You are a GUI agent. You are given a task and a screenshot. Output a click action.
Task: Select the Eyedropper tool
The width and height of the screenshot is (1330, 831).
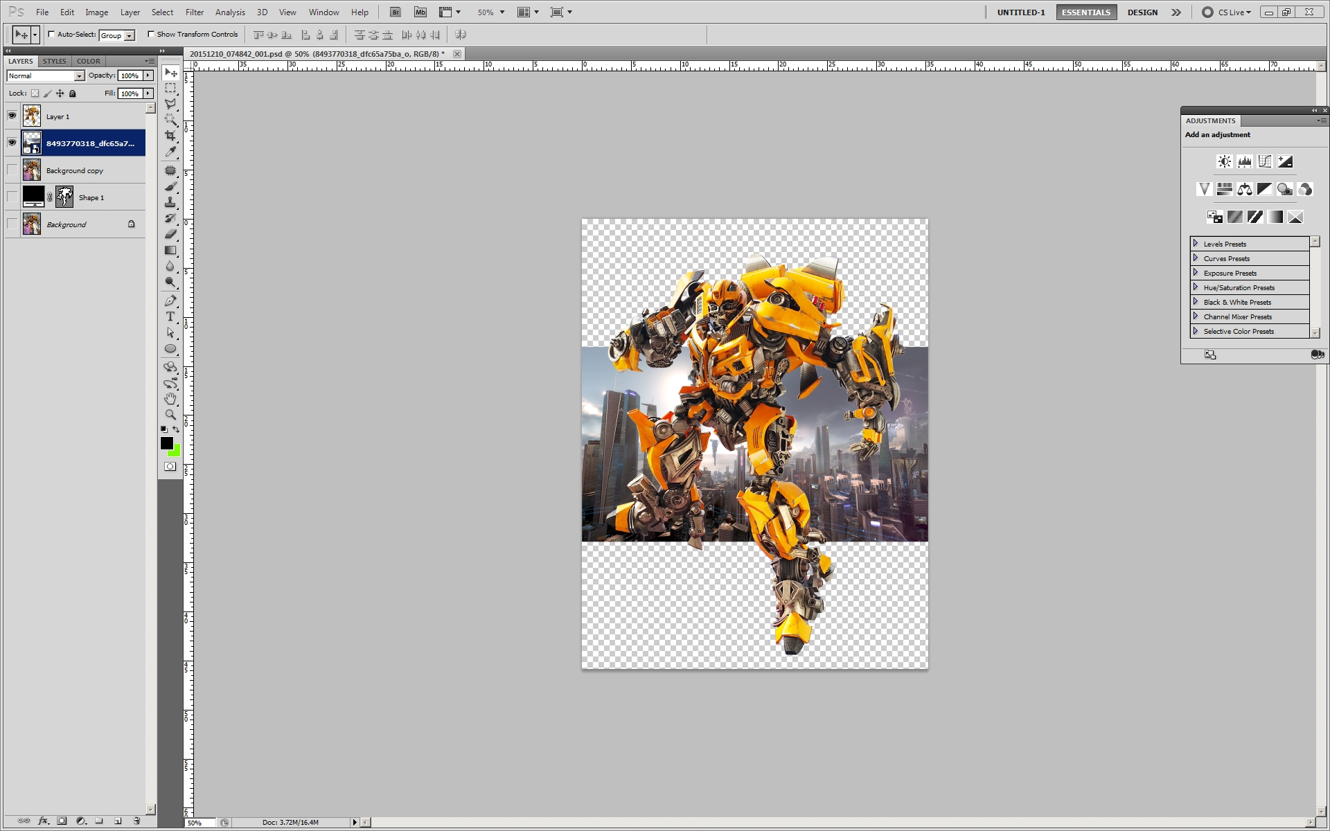[170, 152]
